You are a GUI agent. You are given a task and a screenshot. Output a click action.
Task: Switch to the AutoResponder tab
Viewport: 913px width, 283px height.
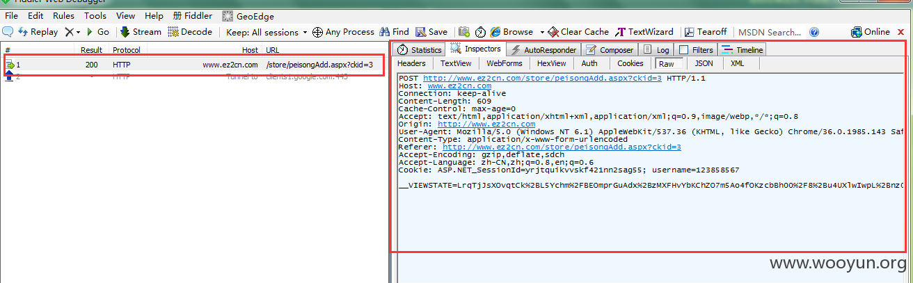[x=543, y=50]
